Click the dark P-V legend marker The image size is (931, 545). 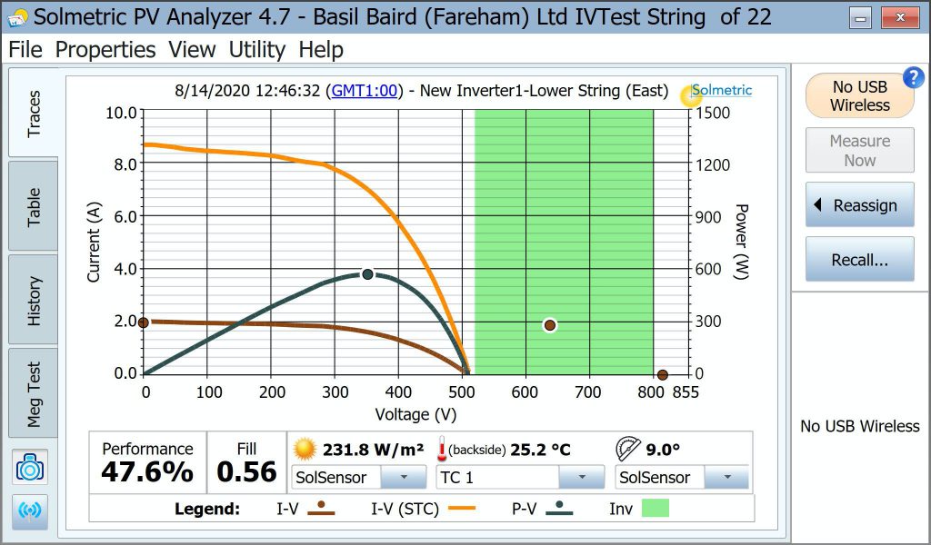click(x=559, y=509)
